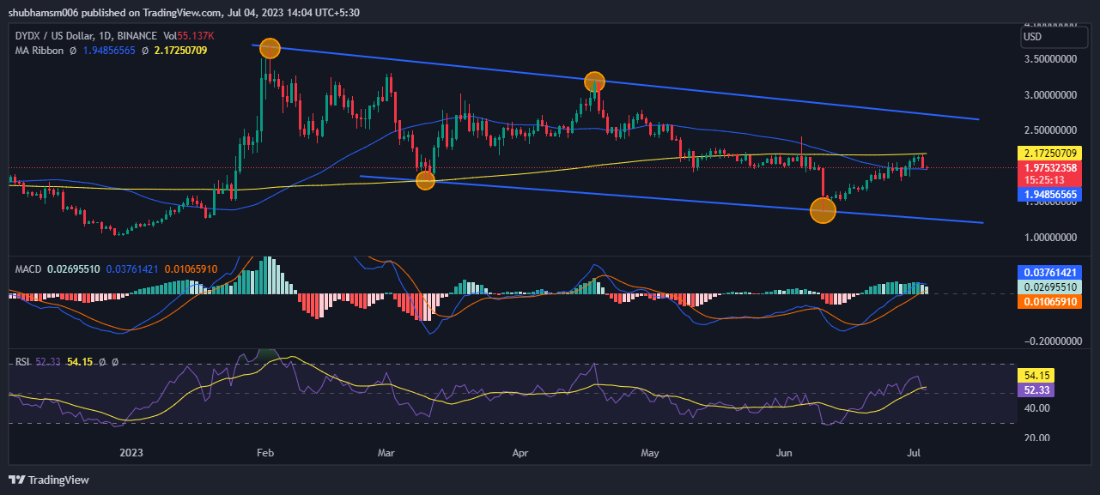The image size is (1100, 495).
Task: Click MACD legend blue value 0.03761421
Action: [133, 269]
